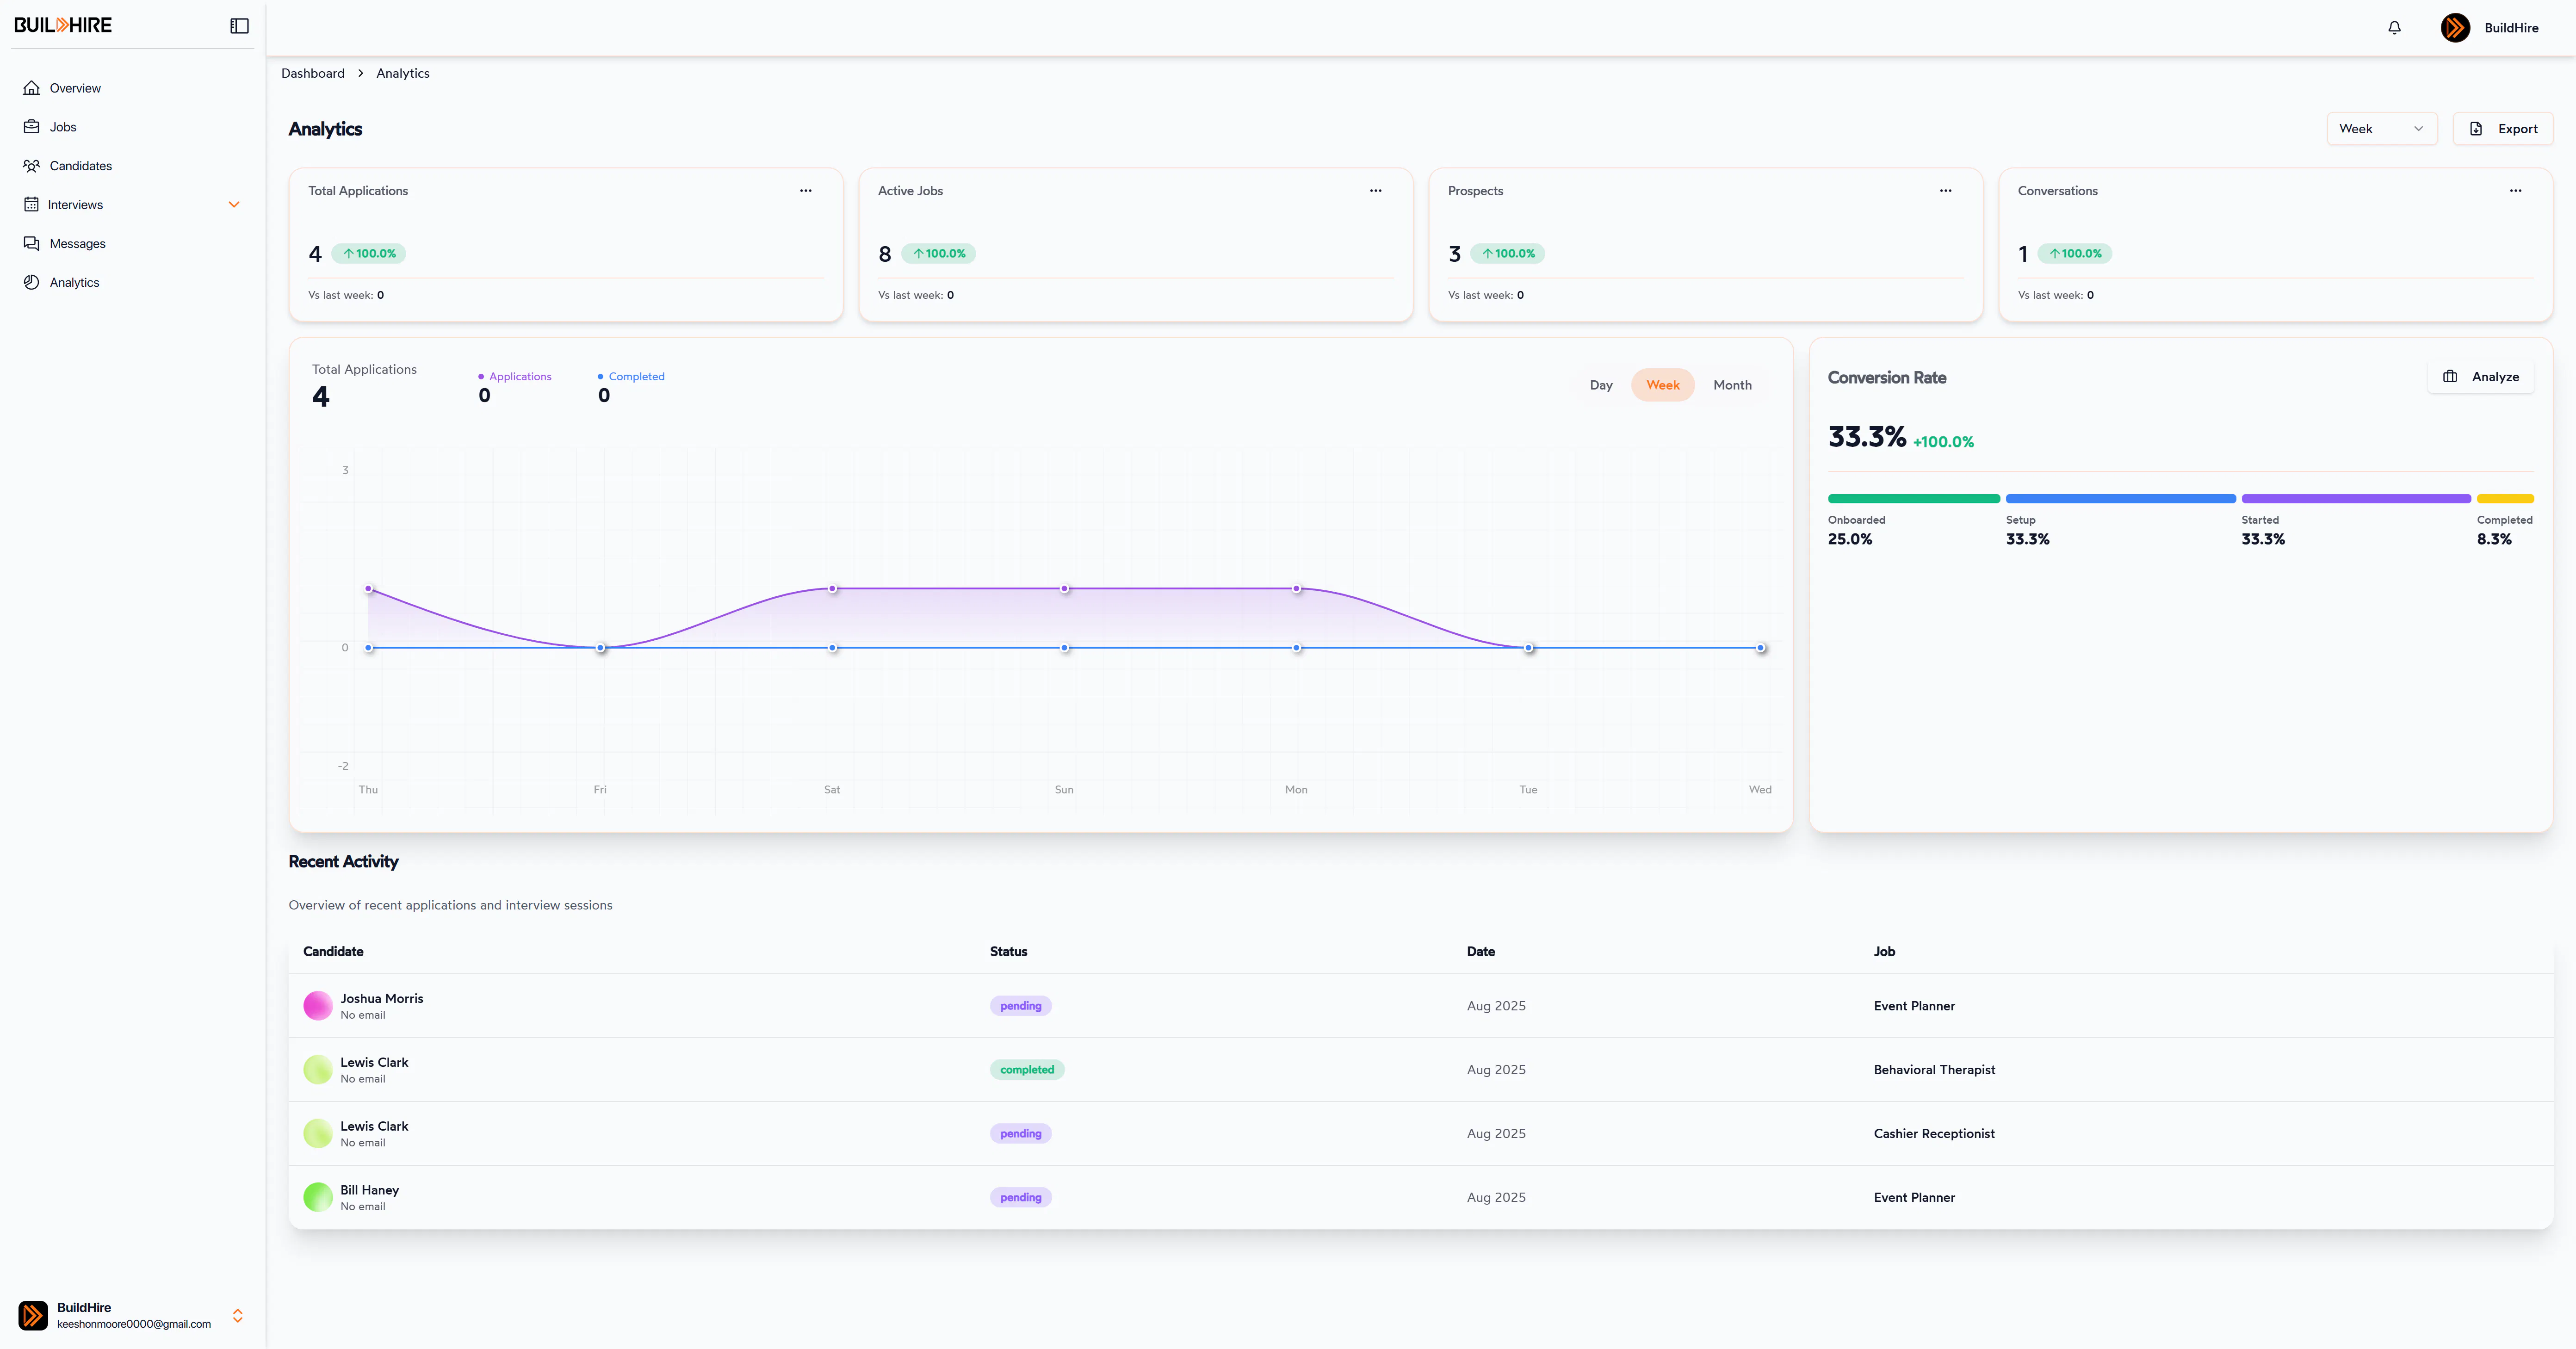Switch chart to Day view
This screenshot has height=1349, width=2576.
tap(1601, 385)
